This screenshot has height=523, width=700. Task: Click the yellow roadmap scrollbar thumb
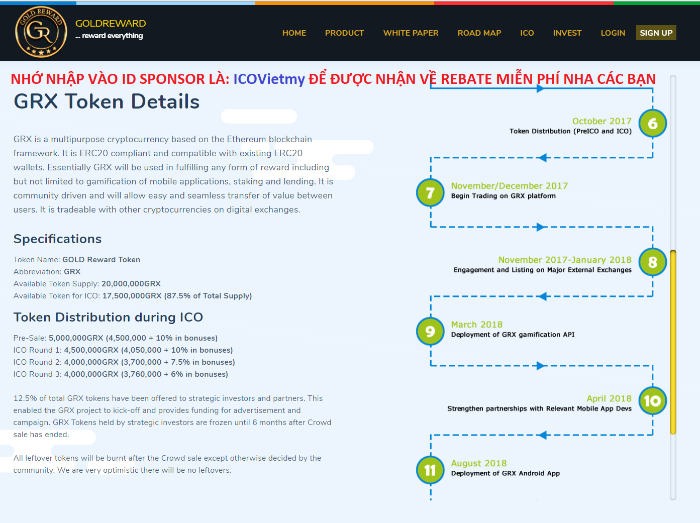click(x=673, y=342)
